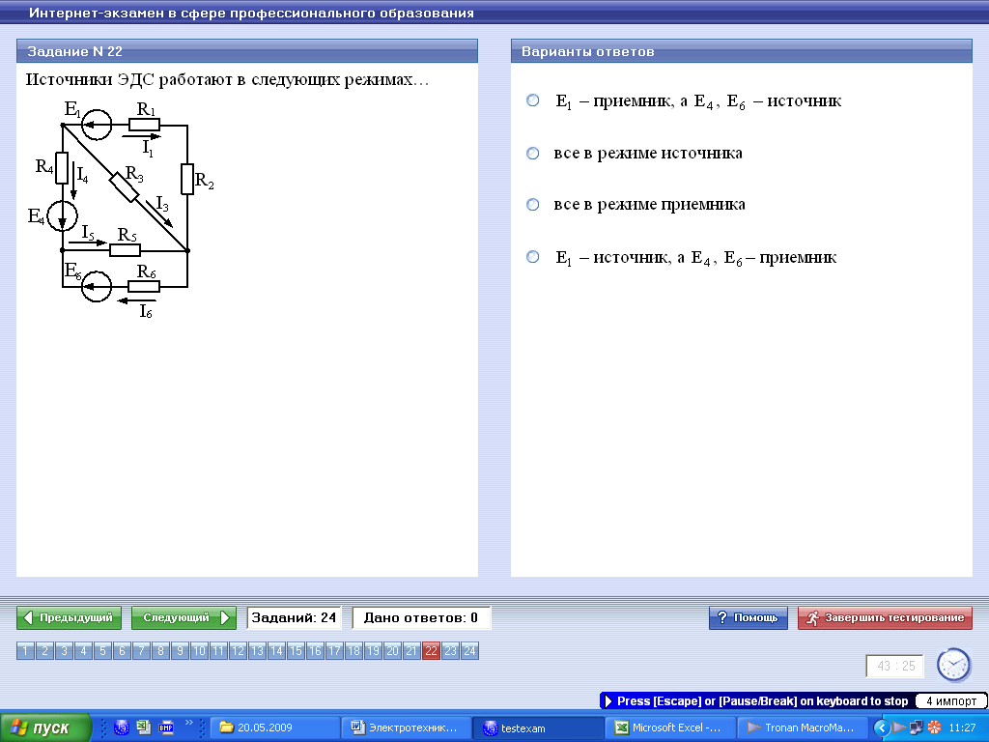
Task: Expand hidden system tray icons arrow
Action: pyautogui.click(x=882, y=728)
